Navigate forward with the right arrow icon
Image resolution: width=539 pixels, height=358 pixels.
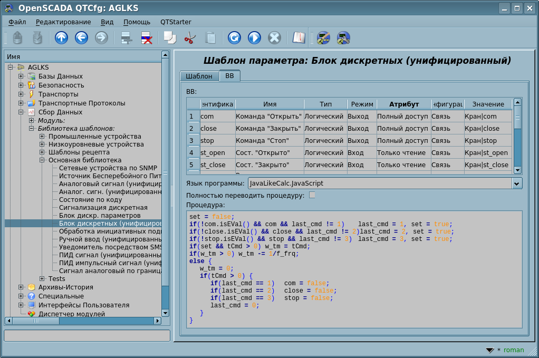point(101,38)
